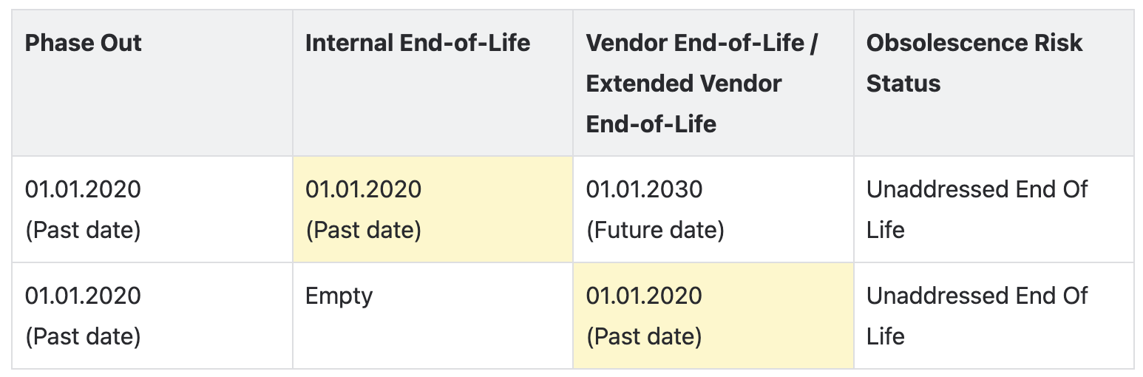Image resolution: width=1143 pixels, height=377 pixels.
Task: Select the Obsolescence Risk Status header
Action: pyautogui.click(x=994, y=83)
